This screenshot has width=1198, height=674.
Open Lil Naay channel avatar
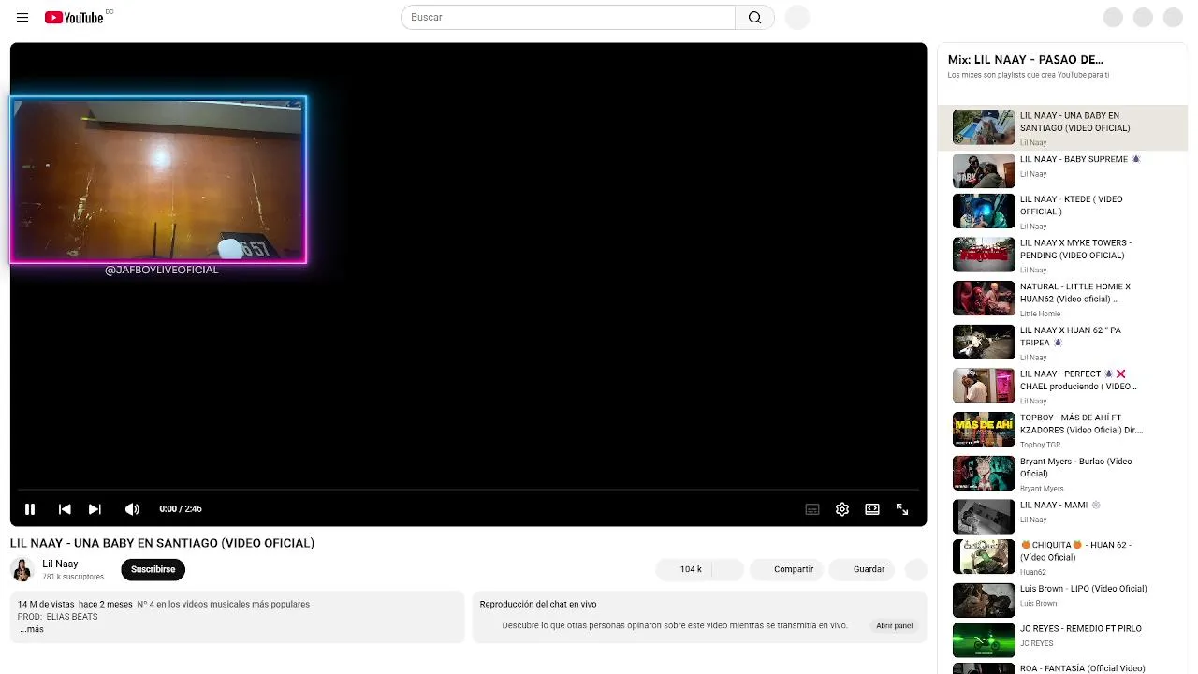(x=22, y=569)
